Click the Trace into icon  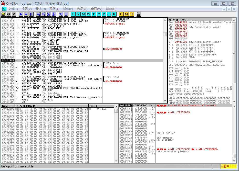point(49,14)
